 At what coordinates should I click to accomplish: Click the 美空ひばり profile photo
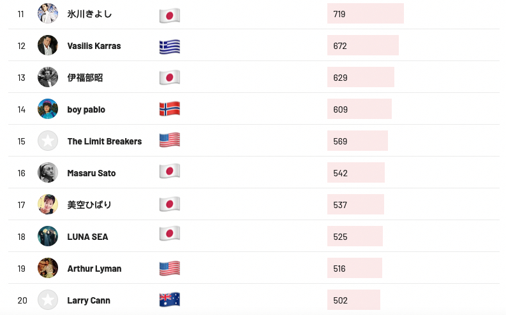coord(48,205)
